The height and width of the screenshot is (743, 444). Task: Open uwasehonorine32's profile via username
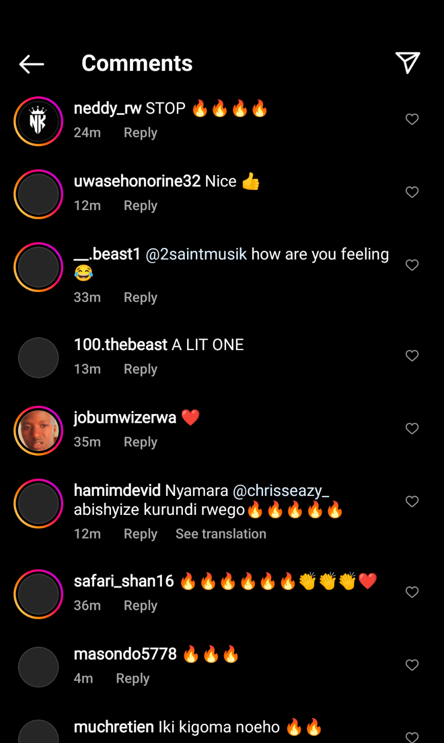coord(137,181)
